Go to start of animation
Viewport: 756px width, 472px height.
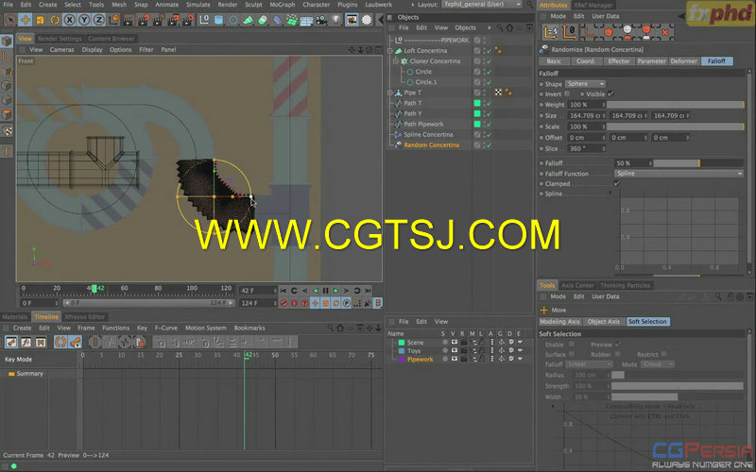283,291
